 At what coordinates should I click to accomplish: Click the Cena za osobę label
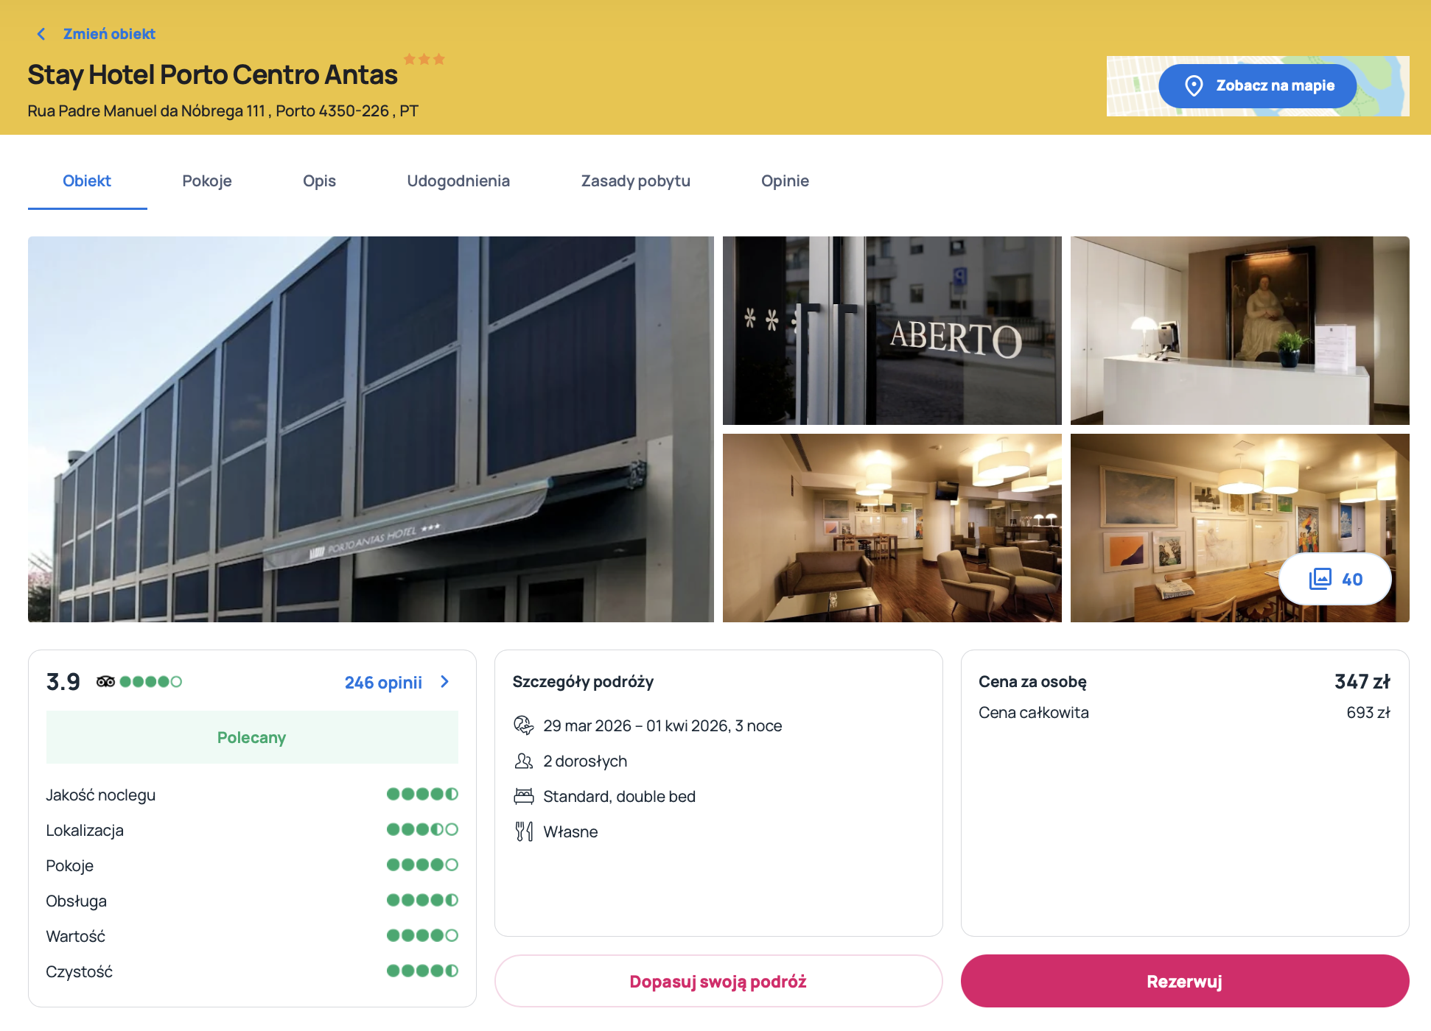coord(1032,682)
